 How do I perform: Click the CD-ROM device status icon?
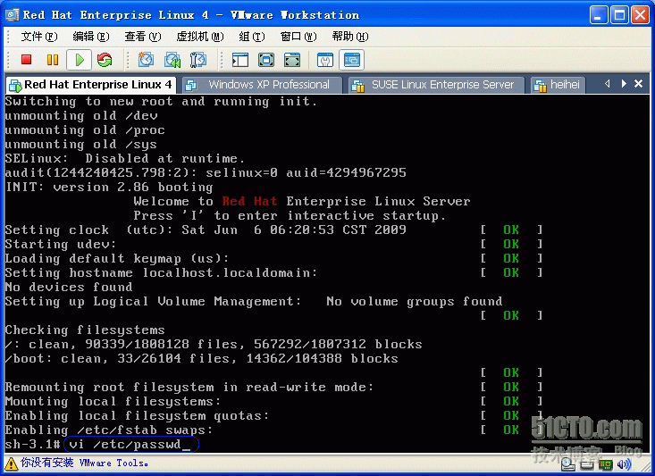click(x=567, y=463)
